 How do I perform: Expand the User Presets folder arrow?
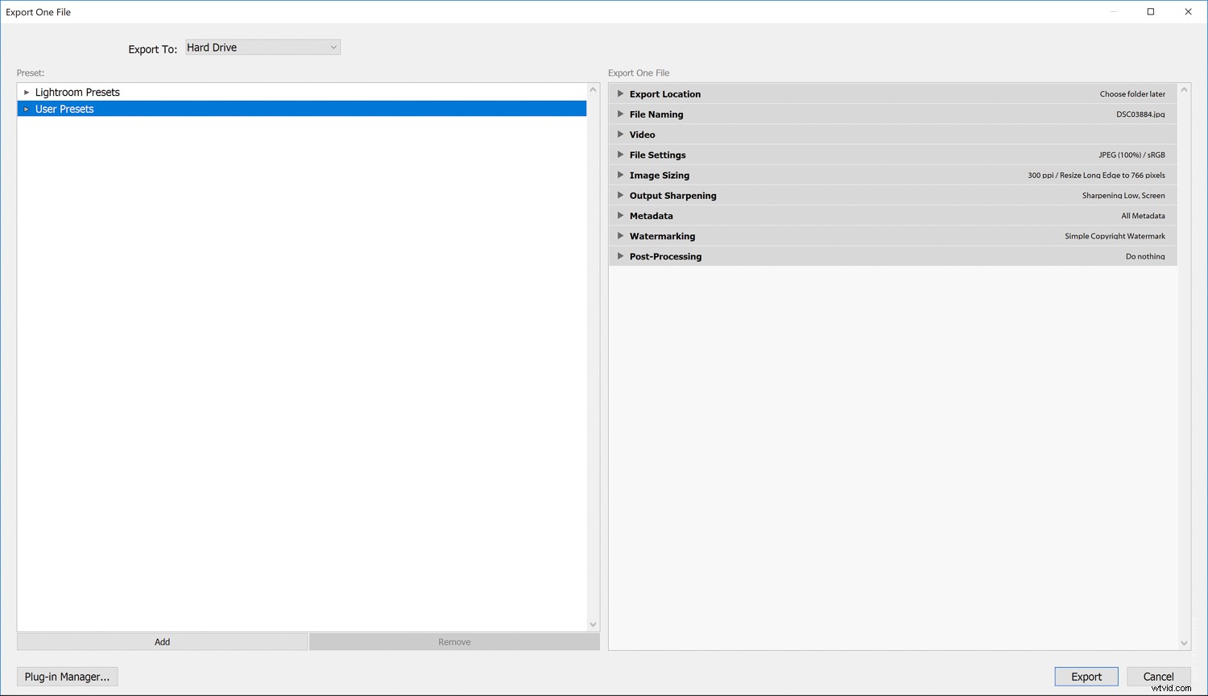pos(27,109)
